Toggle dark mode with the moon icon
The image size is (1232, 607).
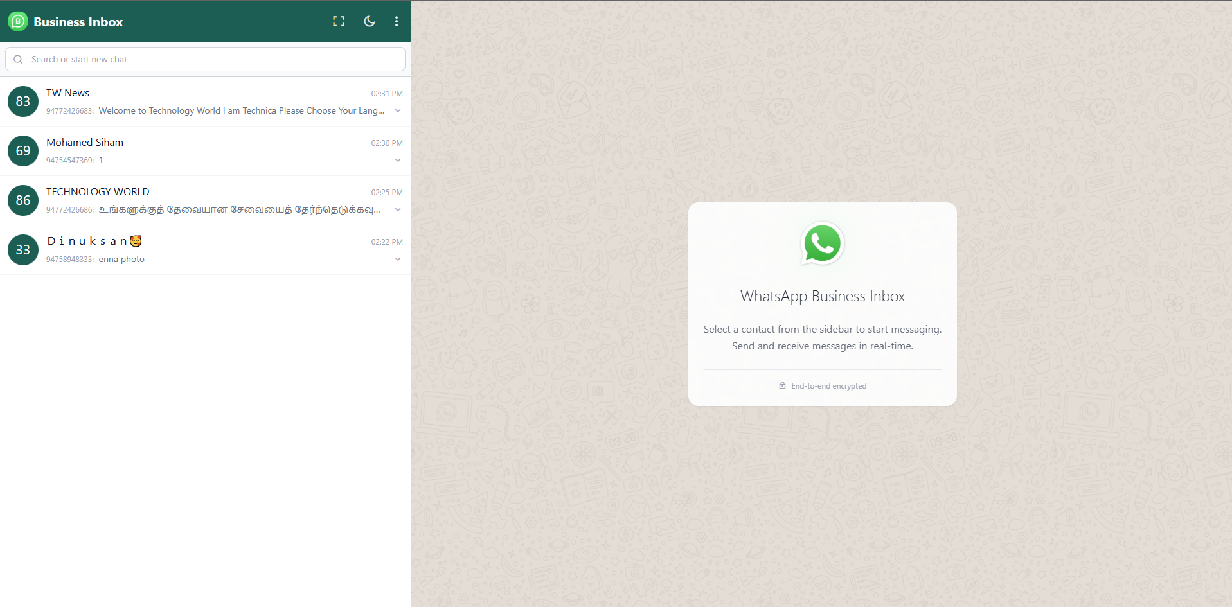[370, 21]
